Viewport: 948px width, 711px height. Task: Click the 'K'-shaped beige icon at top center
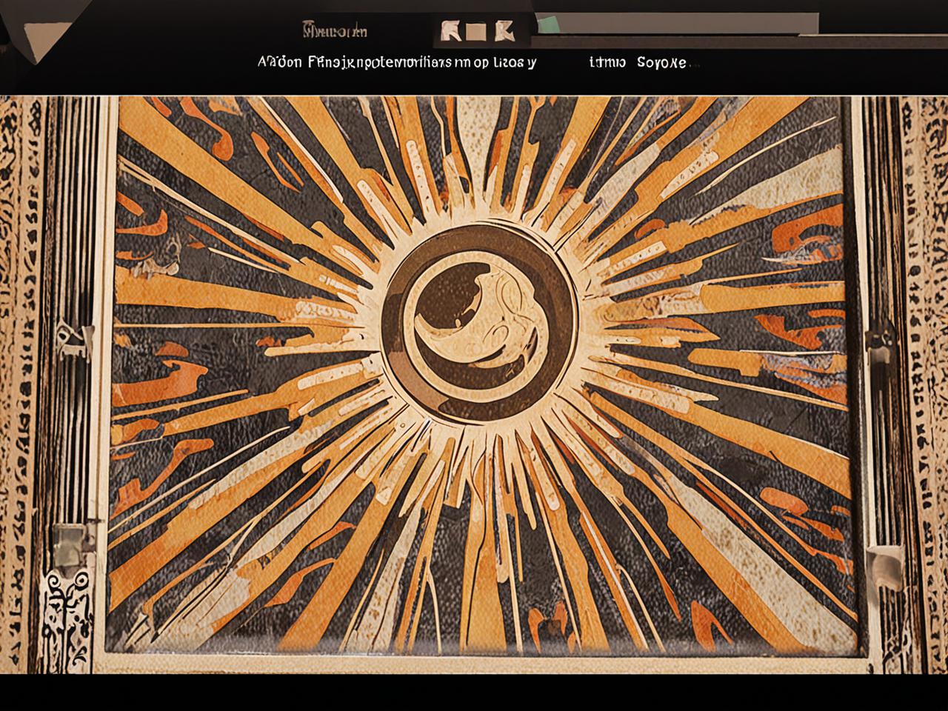504,30
